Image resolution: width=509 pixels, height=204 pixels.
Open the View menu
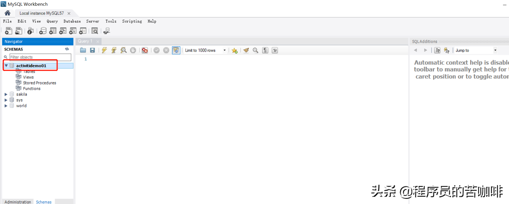[36, 21]
